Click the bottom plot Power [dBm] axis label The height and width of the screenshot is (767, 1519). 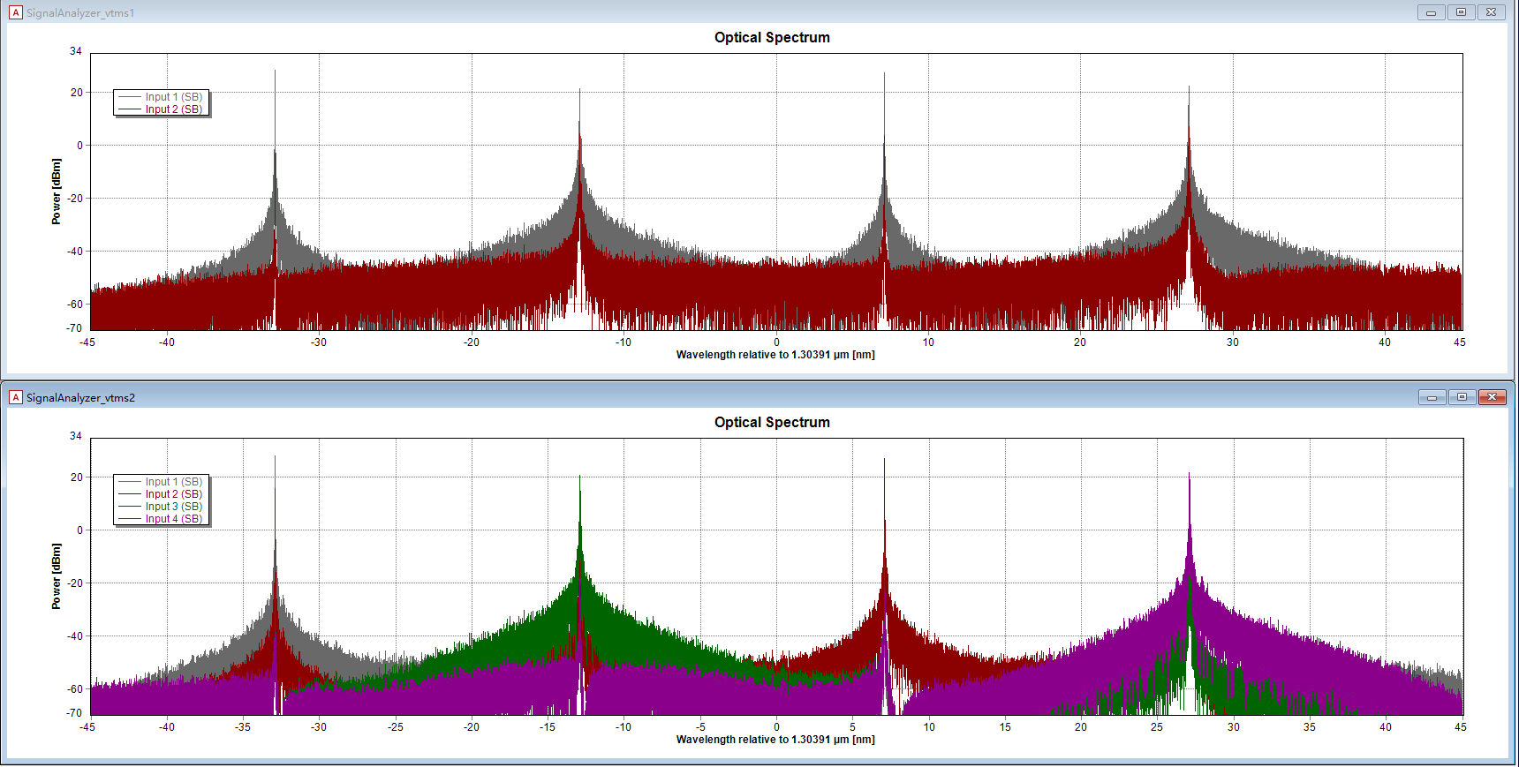point(57,576)
